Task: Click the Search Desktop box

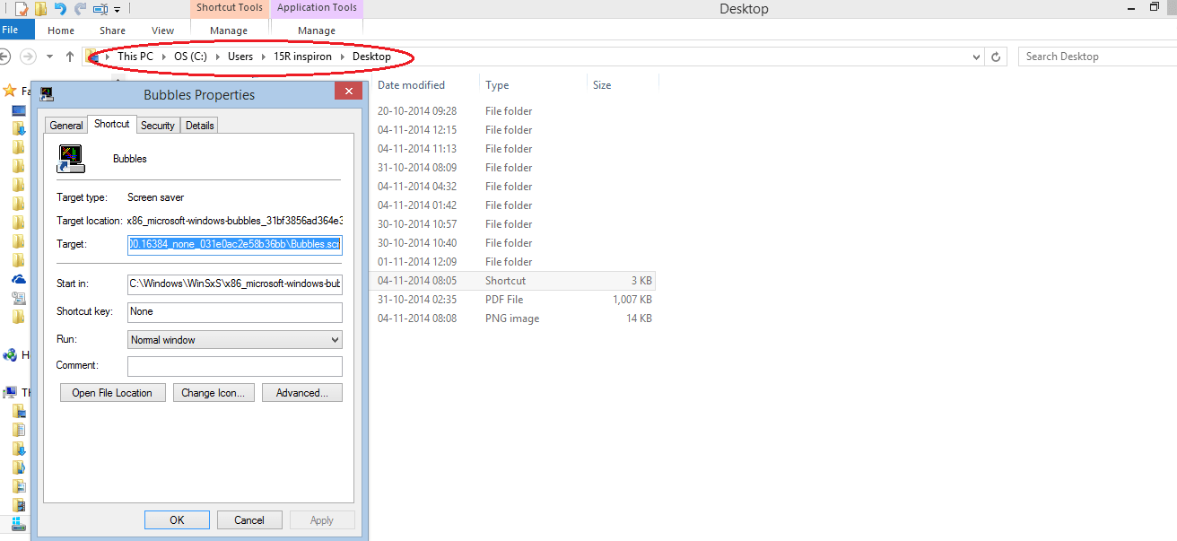Action: tap(1095, 57)
